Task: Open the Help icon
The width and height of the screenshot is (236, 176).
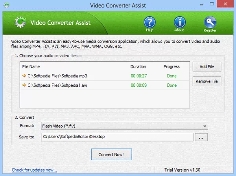Action: coord(149,22)
